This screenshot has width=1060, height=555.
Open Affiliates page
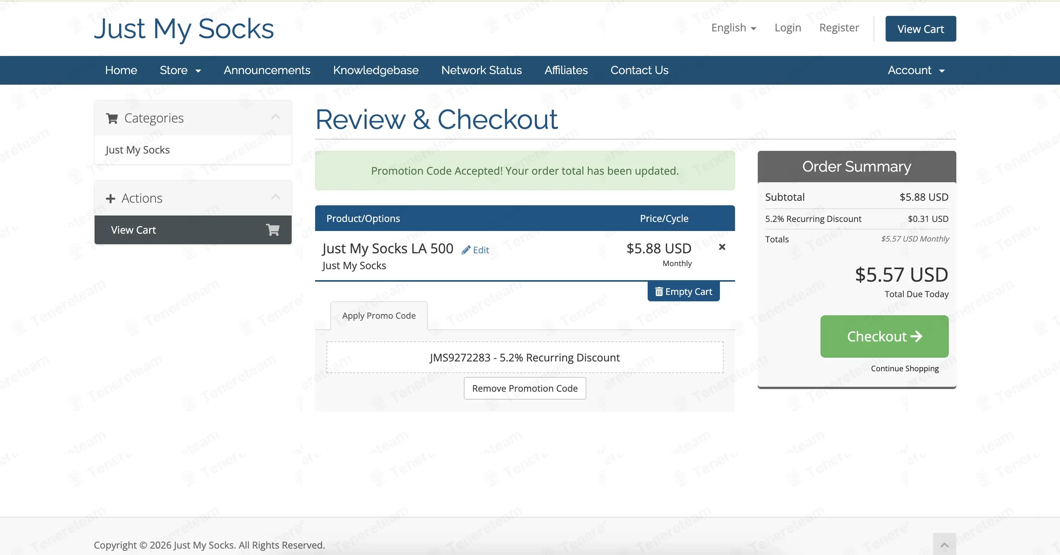566,70
